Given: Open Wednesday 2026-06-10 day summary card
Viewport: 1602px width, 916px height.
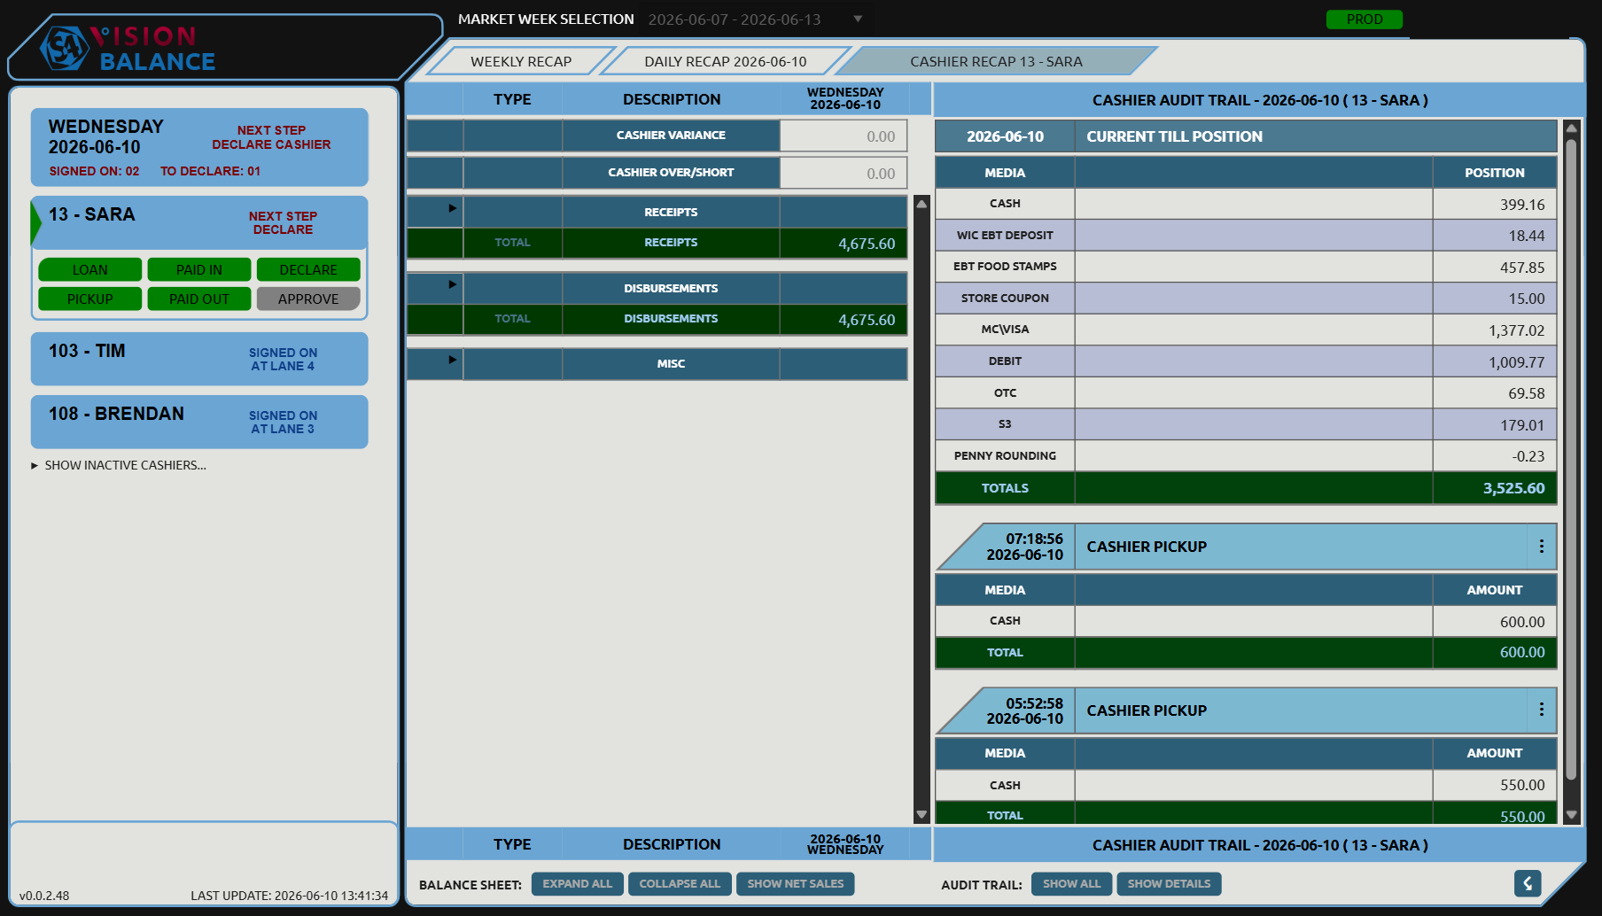Looking at the screenshot, I should [199, 147].
